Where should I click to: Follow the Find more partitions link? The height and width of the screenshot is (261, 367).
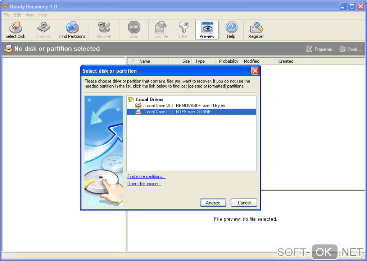pos(146,176)
